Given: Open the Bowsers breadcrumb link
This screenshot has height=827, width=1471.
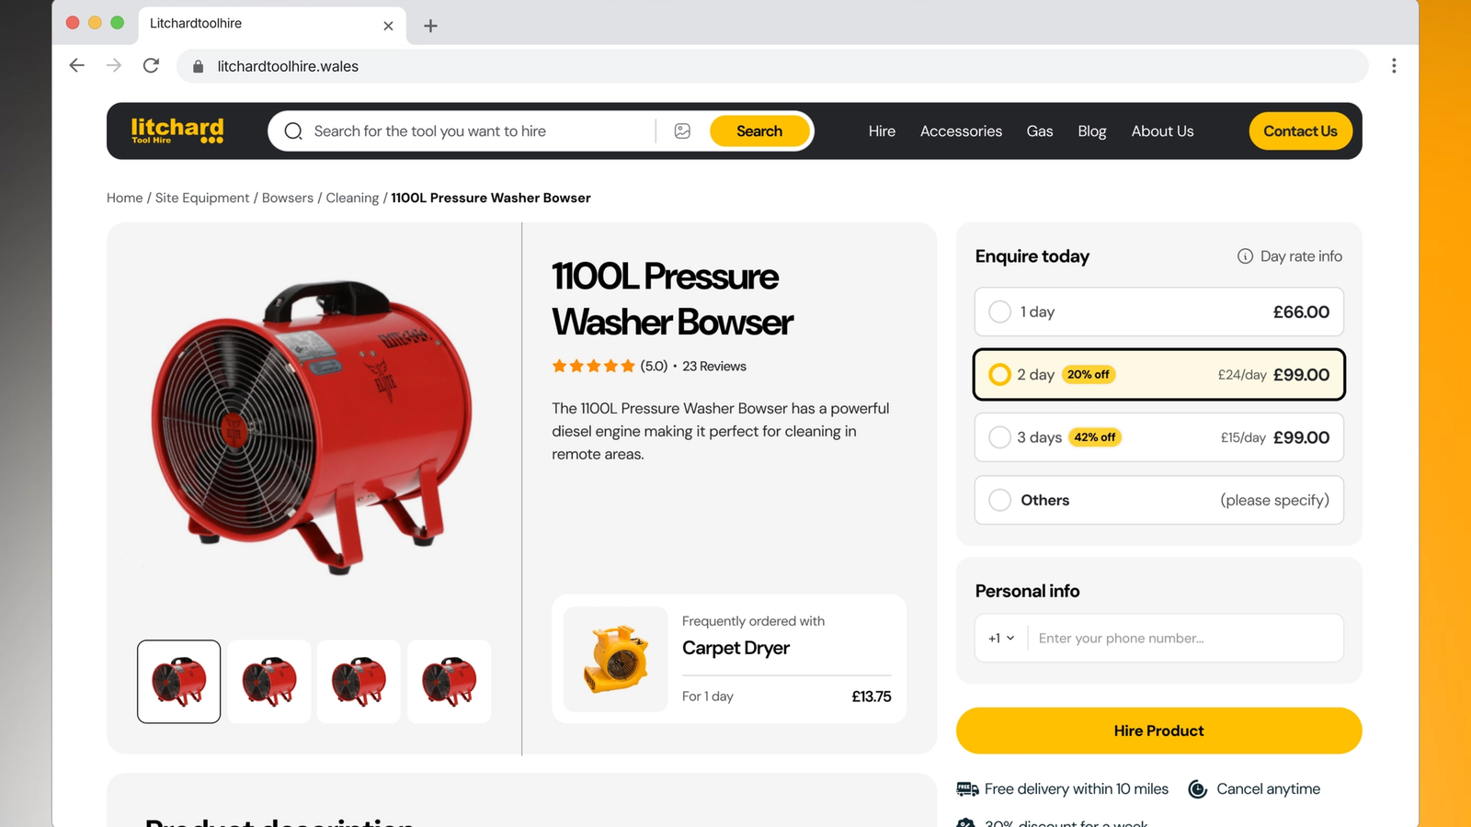Looking at the screenshot, I should 287,198.
